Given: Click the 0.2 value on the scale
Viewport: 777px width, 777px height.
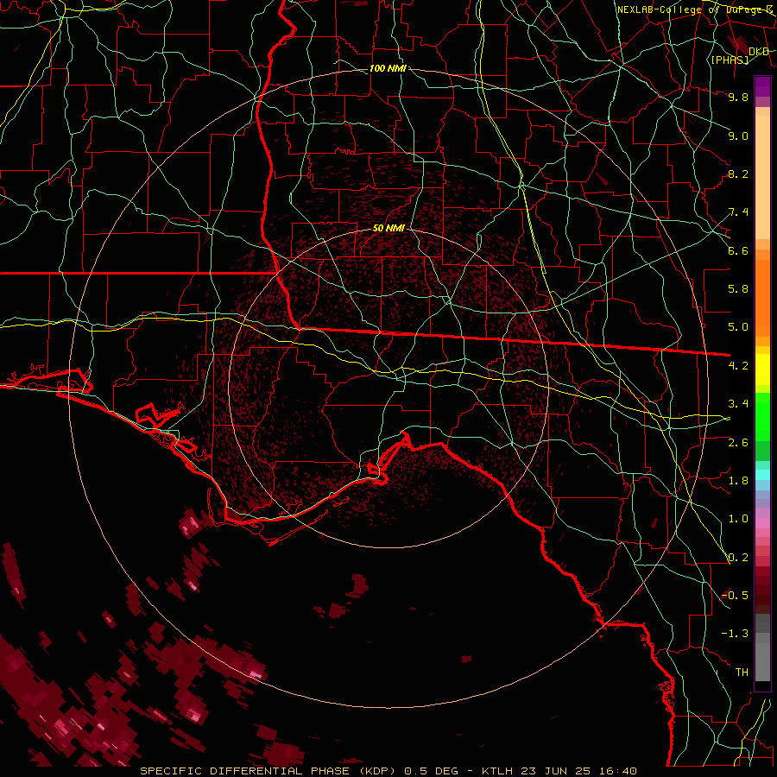Looking at the screenshot, I should tap(738, 558).
